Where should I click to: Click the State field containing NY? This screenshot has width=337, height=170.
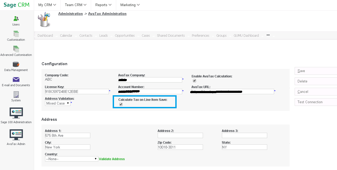[x=245, y=147]
